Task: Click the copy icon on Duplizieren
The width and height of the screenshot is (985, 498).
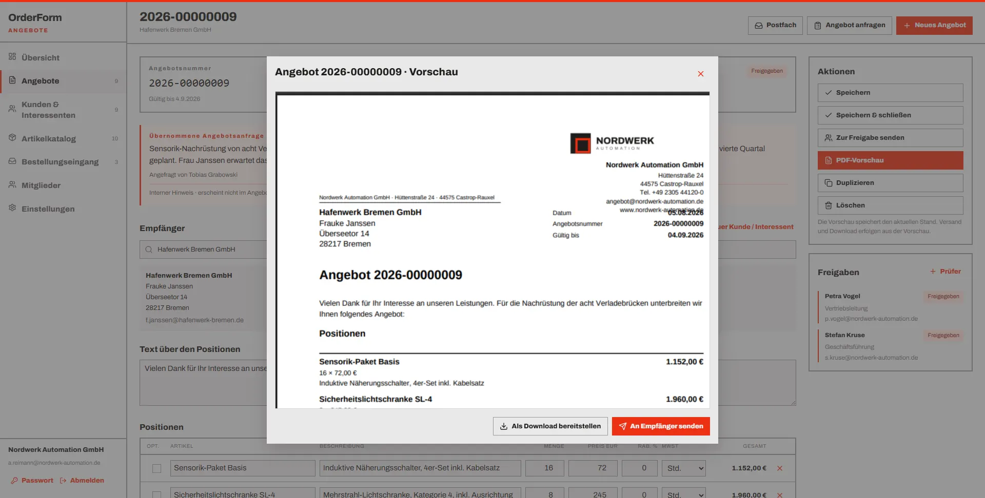Action: tap(829, 183)
